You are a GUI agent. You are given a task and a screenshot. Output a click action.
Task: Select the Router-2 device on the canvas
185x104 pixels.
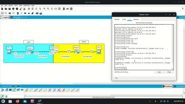(x=77, y=52)
